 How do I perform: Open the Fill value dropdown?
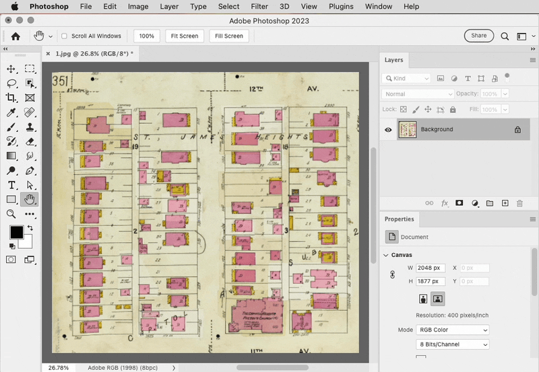505,110
